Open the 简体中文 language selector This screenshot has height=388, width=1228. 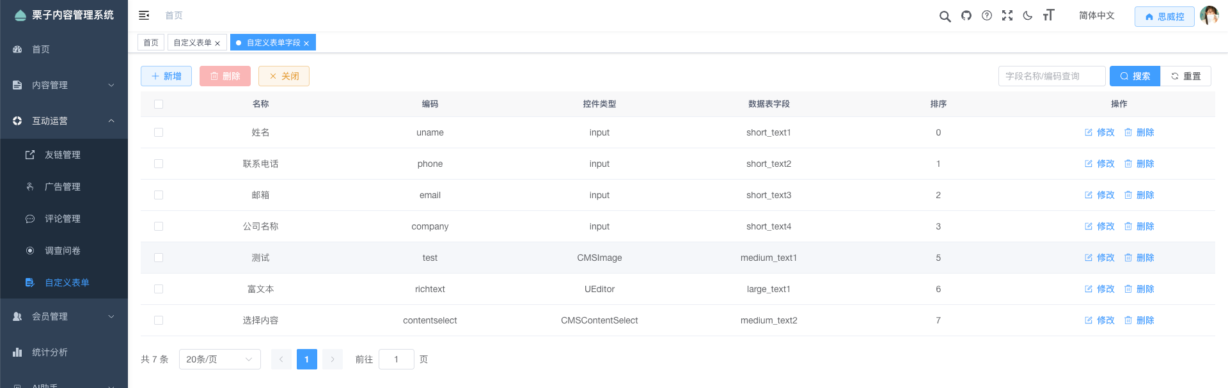1096,15
